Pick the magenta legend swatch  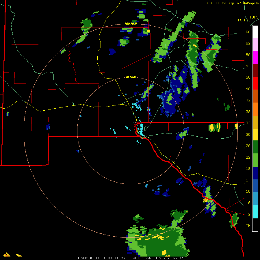point(255,57)
